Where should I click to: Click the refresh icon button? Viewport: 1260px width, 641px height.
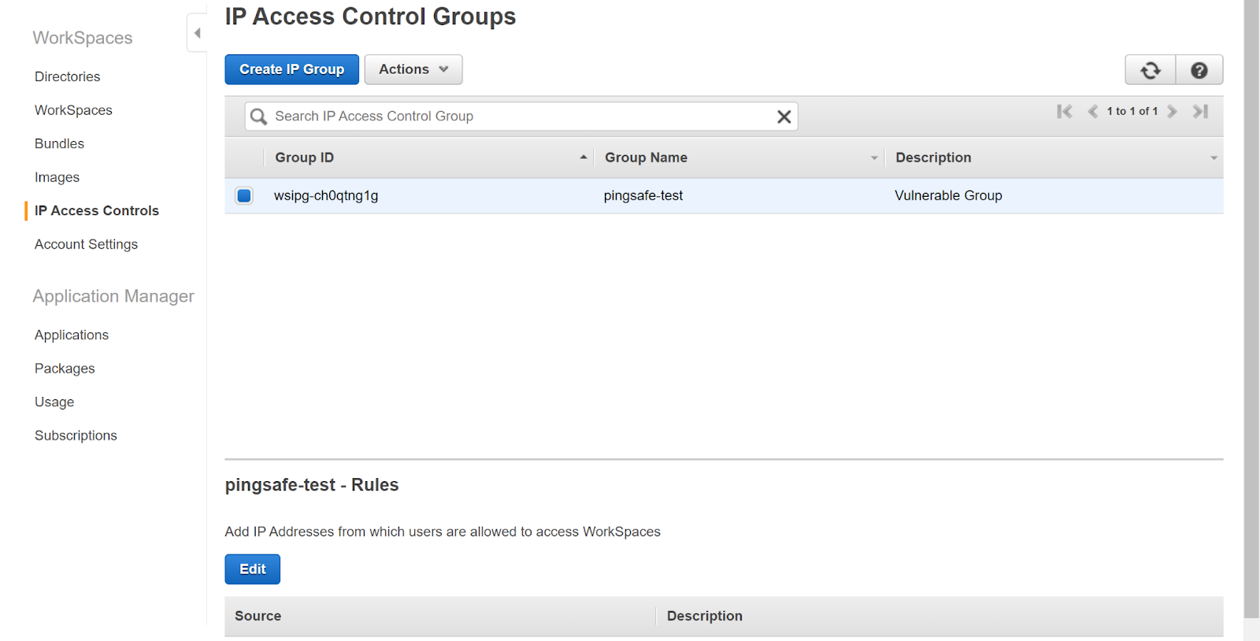[1150, 70]
